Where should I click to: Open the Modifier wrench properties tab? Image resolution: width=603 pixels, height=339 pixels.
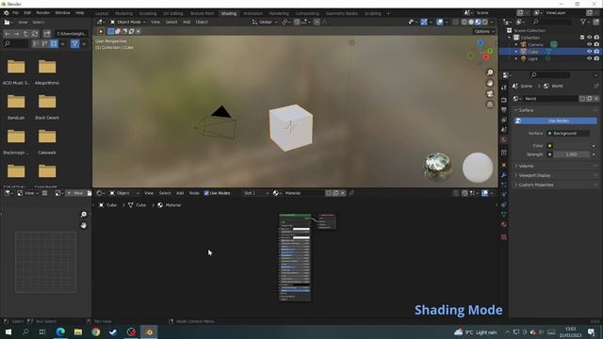[x=504, y=175]
